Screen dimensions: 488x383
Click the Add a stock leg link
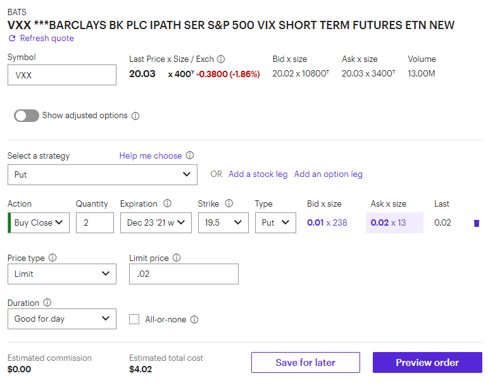point(258,174)
